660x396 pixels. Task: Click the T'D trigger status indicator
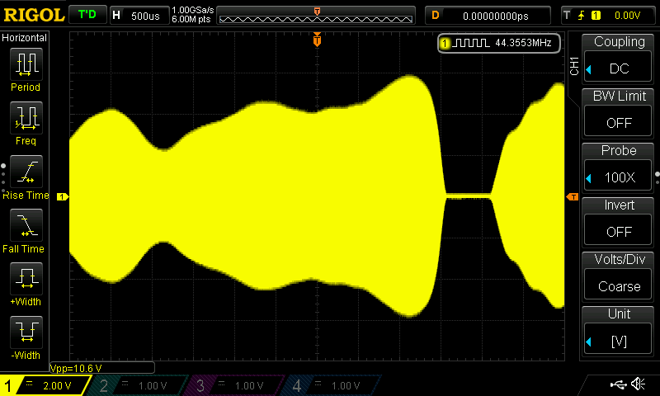pos(87,15)
